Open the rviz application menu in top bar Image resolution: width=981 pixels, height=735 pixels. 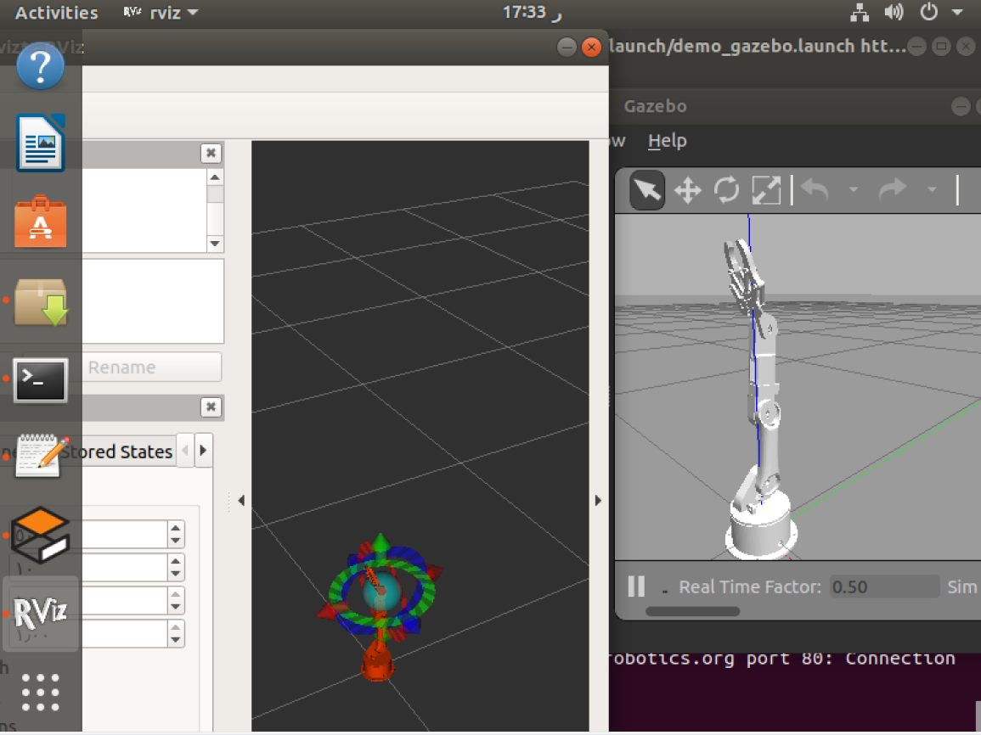(x=161, y=13)
